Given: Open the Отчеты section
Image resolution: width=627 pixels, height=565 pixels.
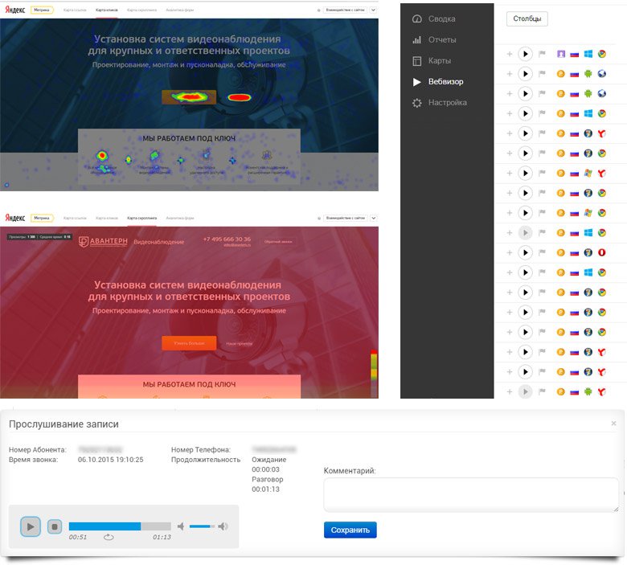Looking at the screenshot, I should pos(441,39).
